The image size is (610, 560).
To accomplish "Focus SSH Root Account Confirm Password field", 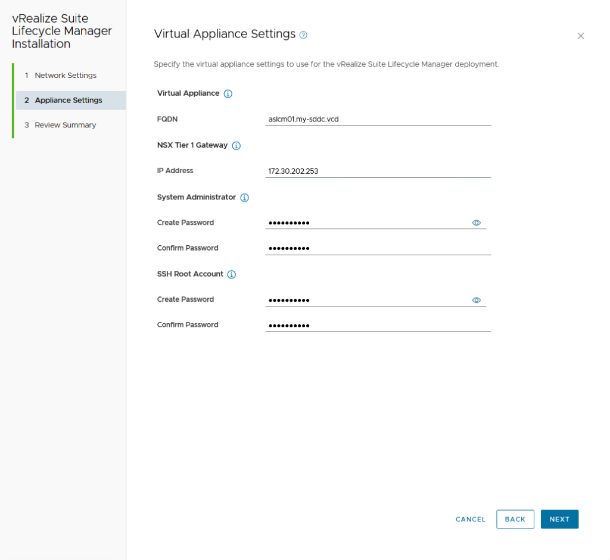I will tap(378, 326).
